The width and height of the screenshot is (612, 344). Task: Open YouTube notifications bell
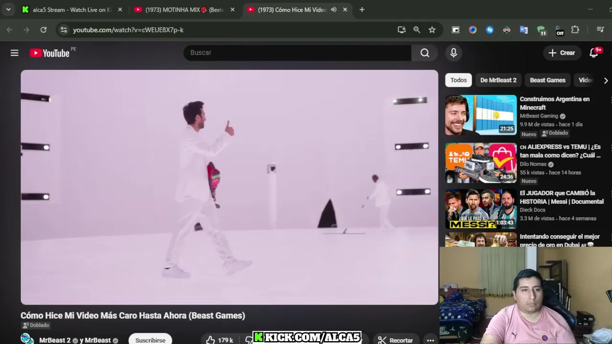tap(594, 53)
